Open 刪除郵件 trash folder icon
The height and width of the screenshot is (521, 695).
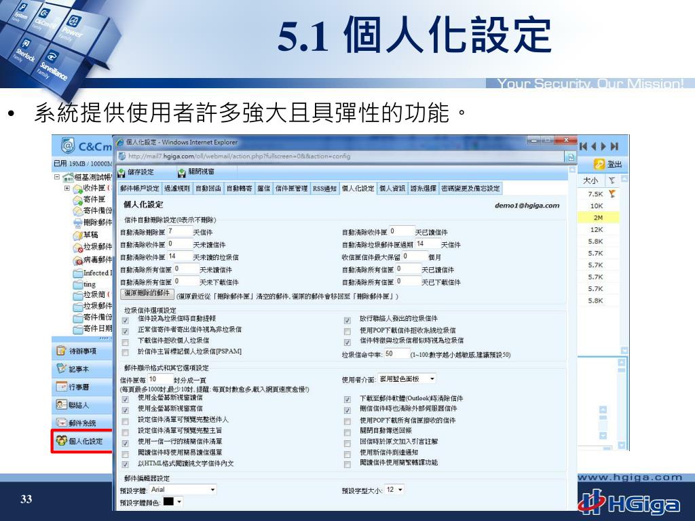pyautogui.click(x=77, y=223)
